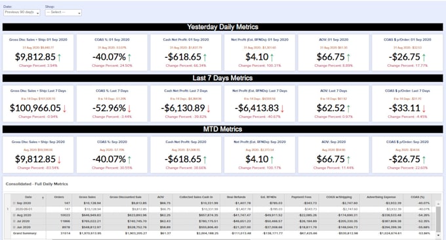The width and height of the screenshot is (446, 240).
Task: Click green arrow next to $62.52 AOV
Action: click(x=348, y=108)
